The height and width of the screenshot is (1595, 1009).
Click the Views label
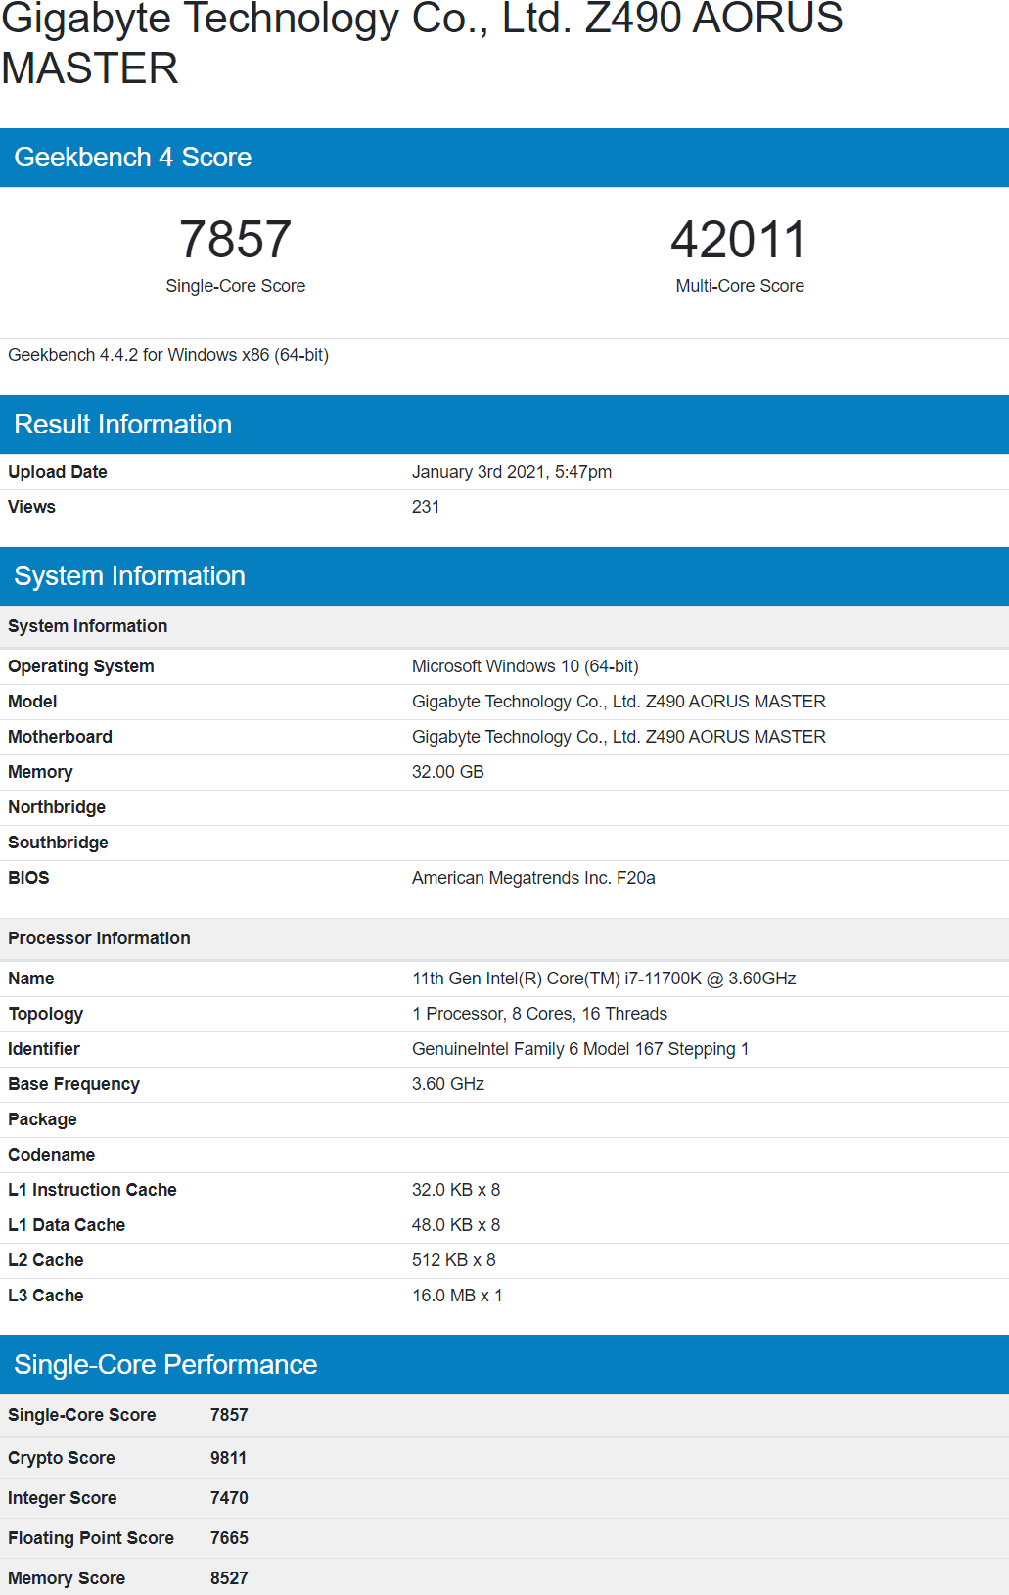pyautogui.click(x=31, y=507)
